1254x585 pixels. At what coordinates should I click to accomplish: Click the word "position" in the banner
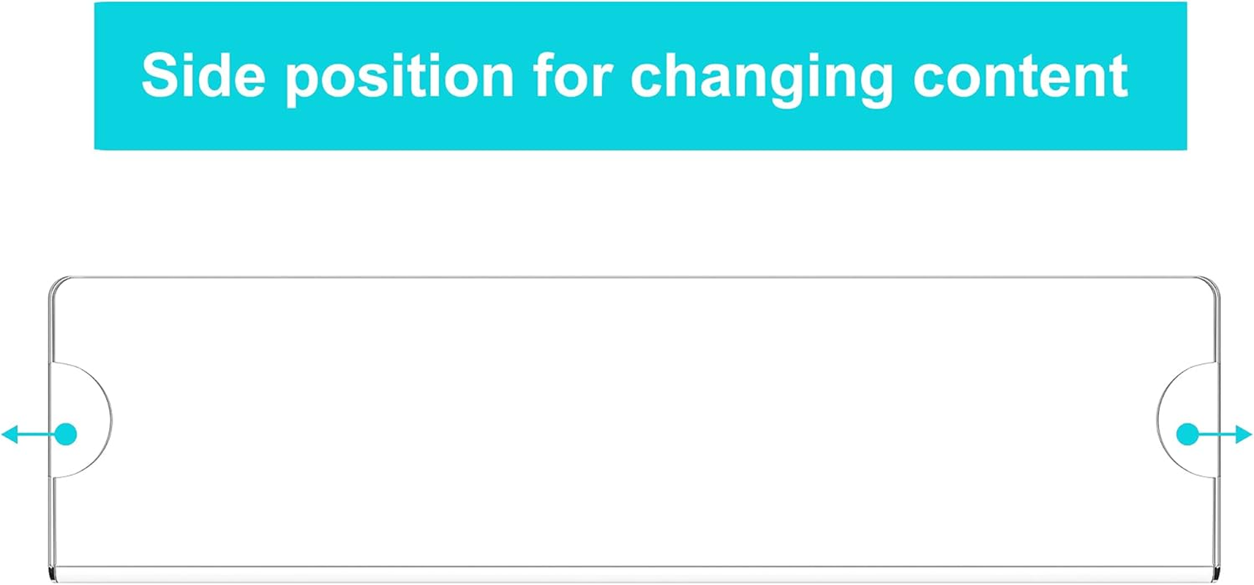point(399,76)
